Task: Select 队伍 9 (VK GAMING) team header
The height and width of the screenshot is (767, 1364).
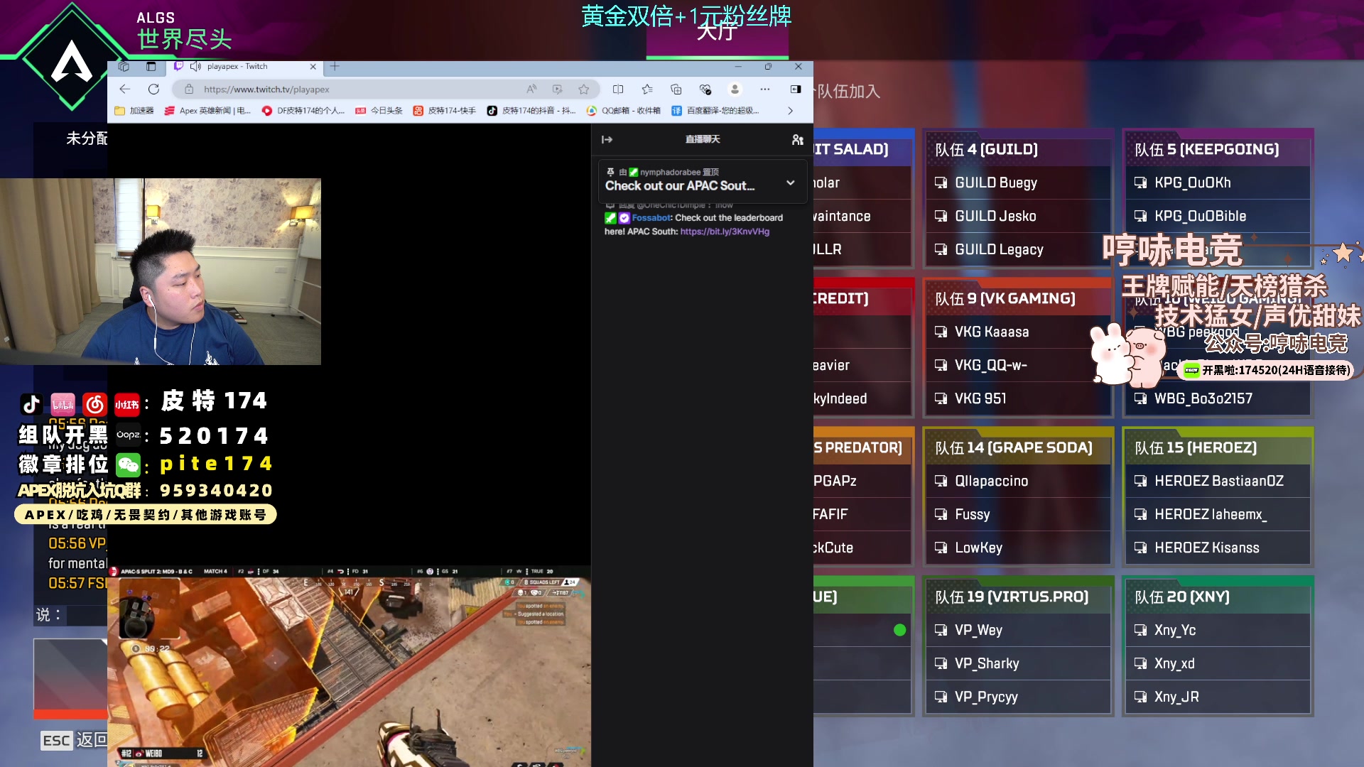Action: [1018, 298]
